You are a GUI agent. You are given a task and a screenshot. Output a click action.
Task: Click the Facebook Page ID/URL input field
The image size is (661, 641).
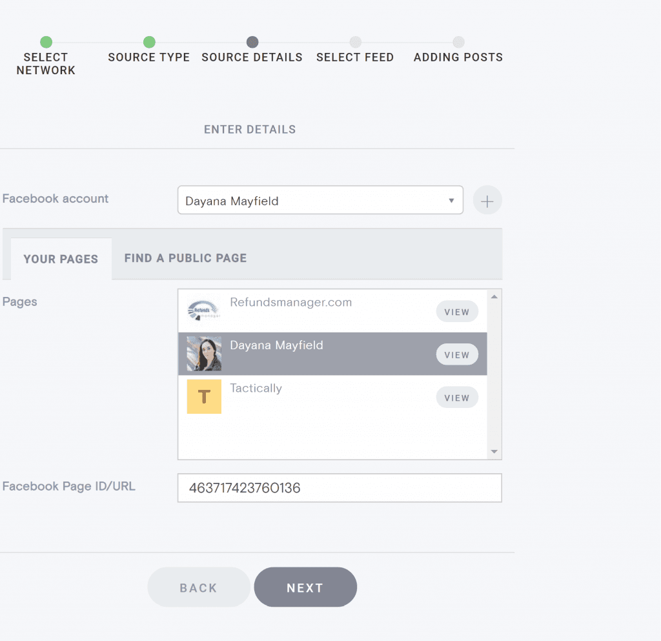pyautogui.click(x=340, y=487)
